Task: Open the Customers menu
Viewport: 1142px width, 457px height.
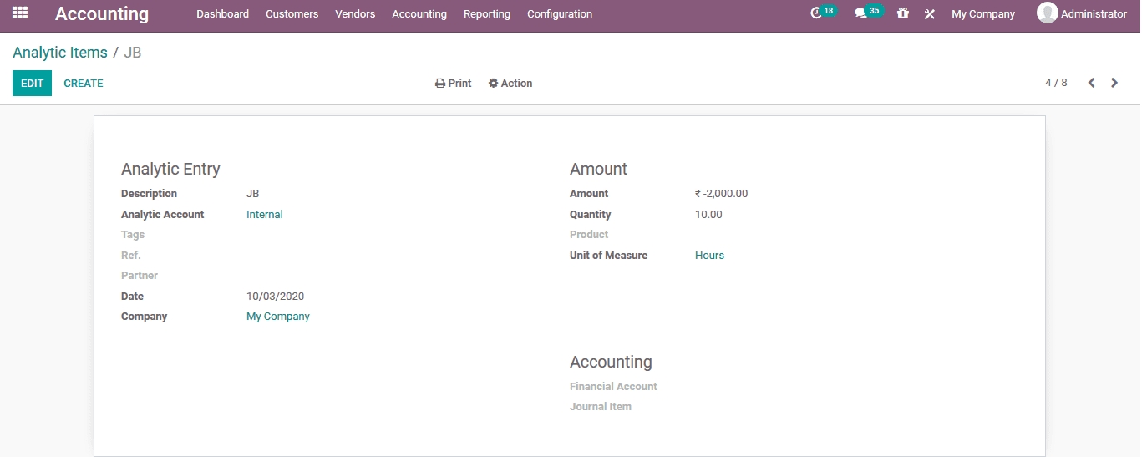Action: [292, 14]
